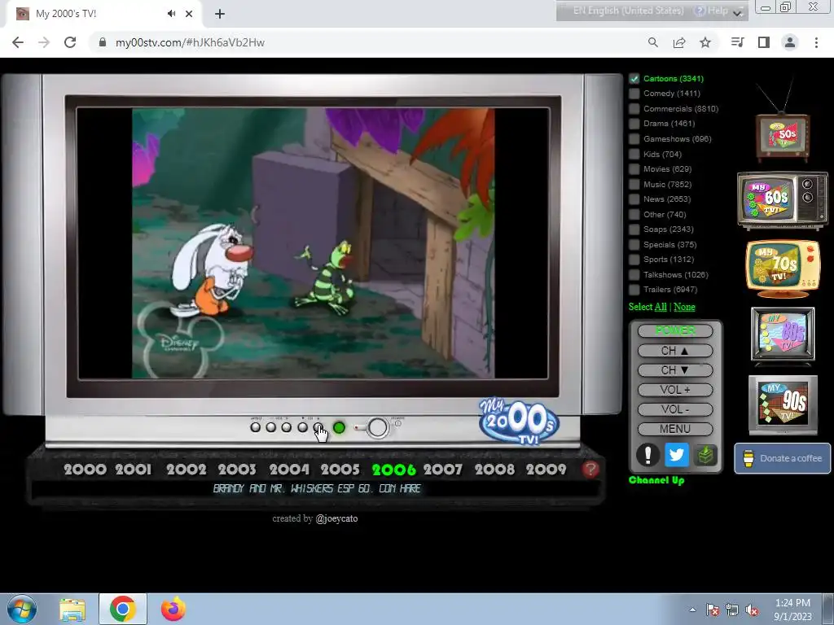834x625 pixels.
Task: Click the red question mark help icon
Action: point(590,469)
